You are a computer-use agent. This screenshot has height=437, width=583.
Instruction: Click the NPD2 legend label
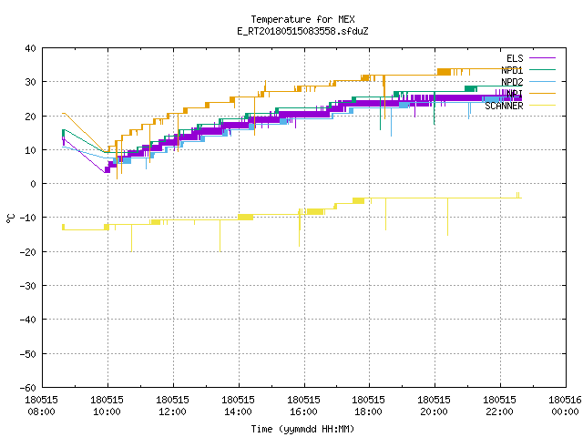512,82
